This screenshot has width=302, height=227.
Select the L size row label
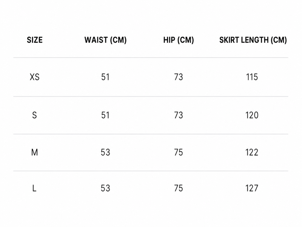click(x=34, y=188)
